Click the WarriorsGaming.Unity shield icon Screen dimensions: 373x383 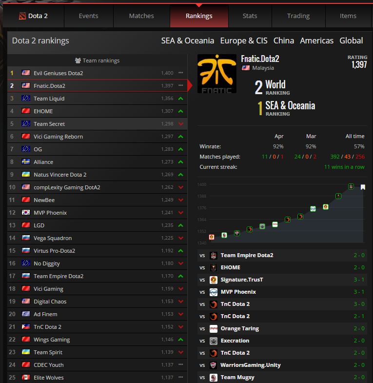(x=214, y=365)
